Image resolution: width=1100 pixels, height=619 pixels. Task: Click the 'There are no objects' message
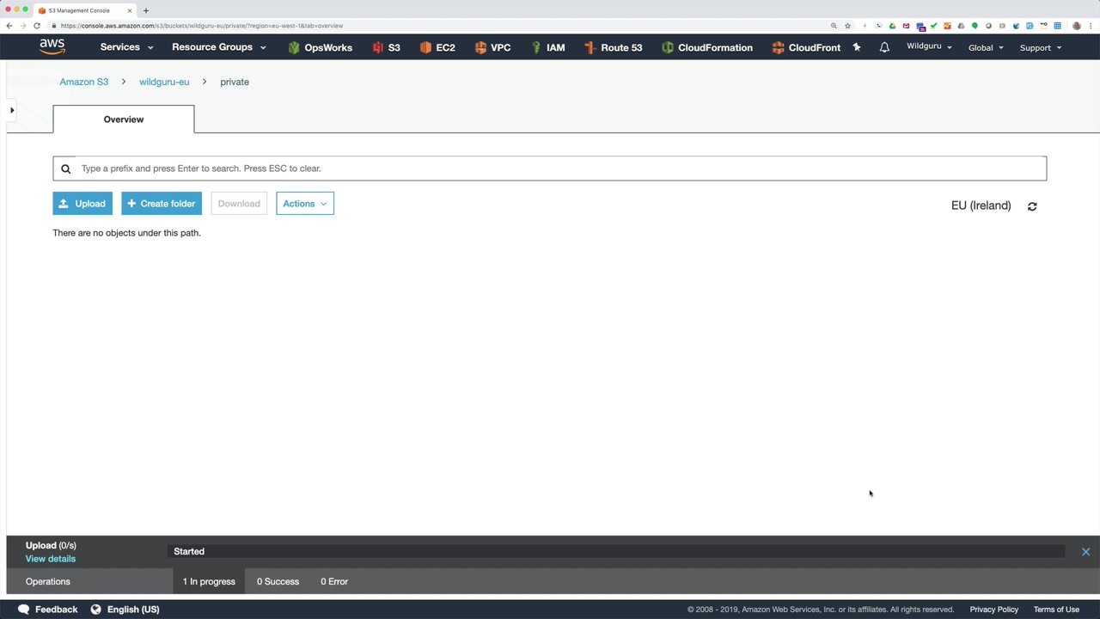pyautogui.click(x=126, y=233)
